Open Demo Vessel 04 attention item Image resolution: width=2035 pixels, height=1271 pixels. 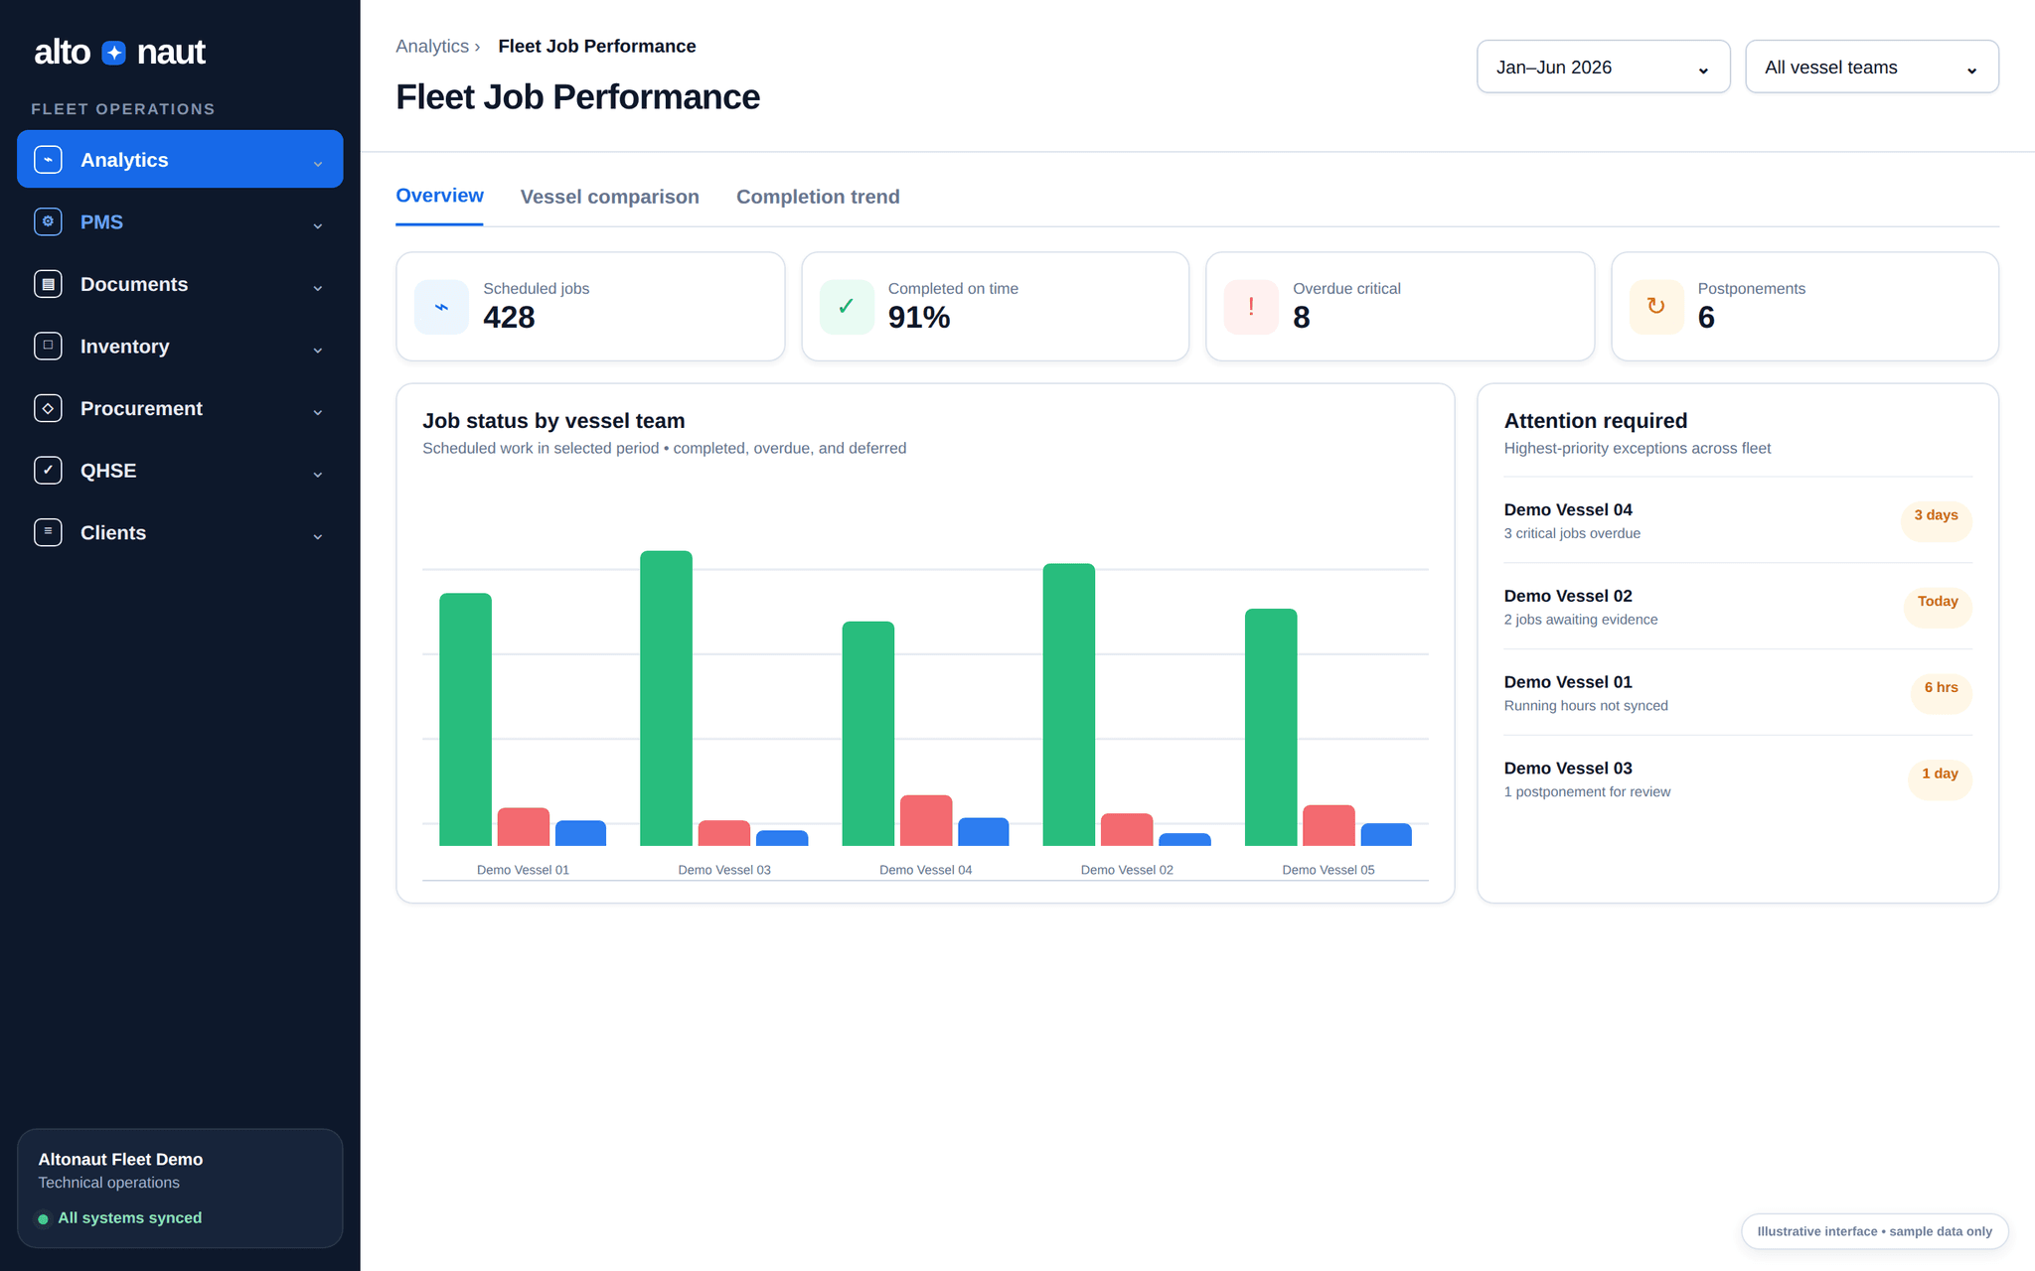1738,520
